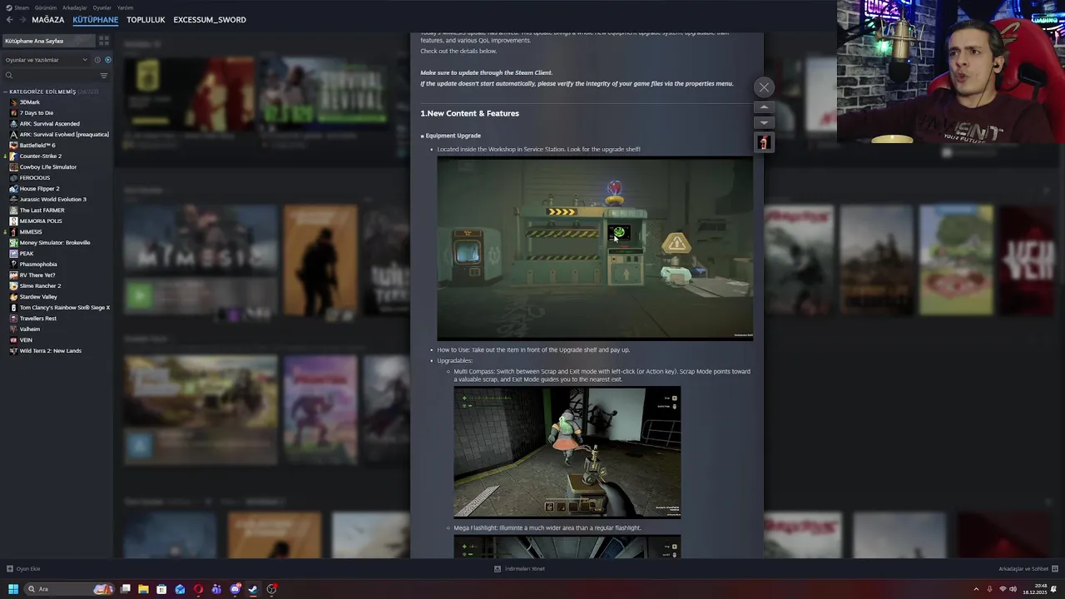Click the Windows taskbar search box
Screen dimensions: 1065x599
[69, 589]
